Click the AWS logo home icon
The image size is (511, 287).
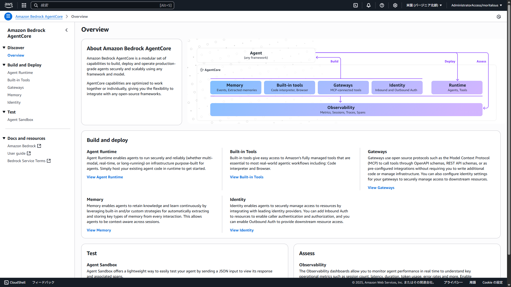tap(9, 5)
